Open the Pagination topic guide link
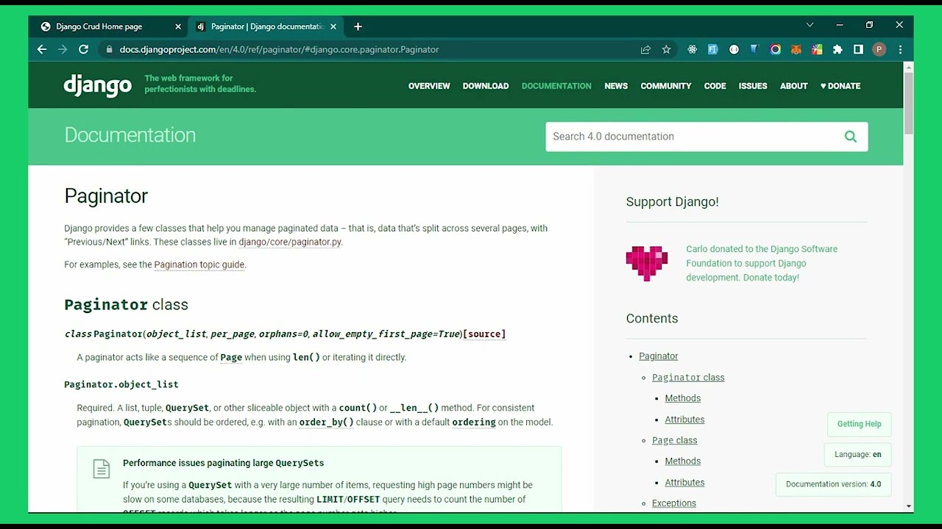The width and height of the screenshot is (942, 529). coord(199,264)
